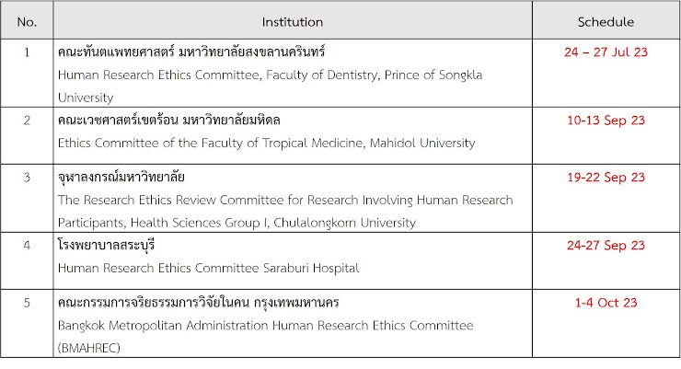This screenshot has width=681, height=369.
Task: Select the 24 – 27 Jul 23 date
Action: coord(606,52)
